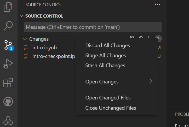Screen dimensions: 189x127
Task: Click Open Changed Files
Action: (108, 98)
